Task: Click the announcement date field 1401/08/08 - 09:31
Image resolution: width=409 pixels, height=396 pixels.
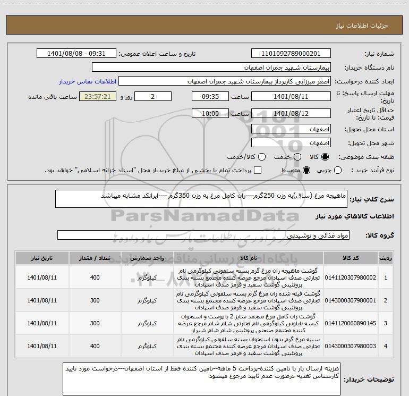Action: [x=76, y=54]
